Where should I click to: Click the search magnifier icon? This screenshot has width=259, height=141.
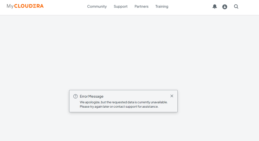[236, 7]
